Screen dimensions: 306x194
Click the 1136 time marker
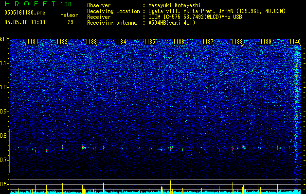pos(179,42)
